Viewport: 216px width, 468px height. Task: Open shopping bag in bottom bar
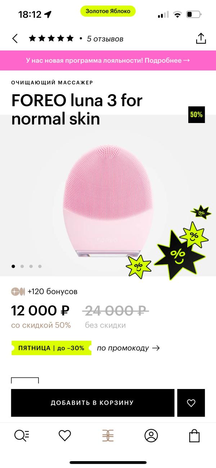pyautogui.click(x=194, y=436)
